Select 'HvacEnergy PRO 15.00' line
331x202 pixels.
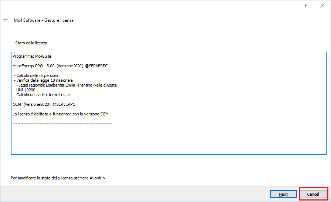[60, 66]
